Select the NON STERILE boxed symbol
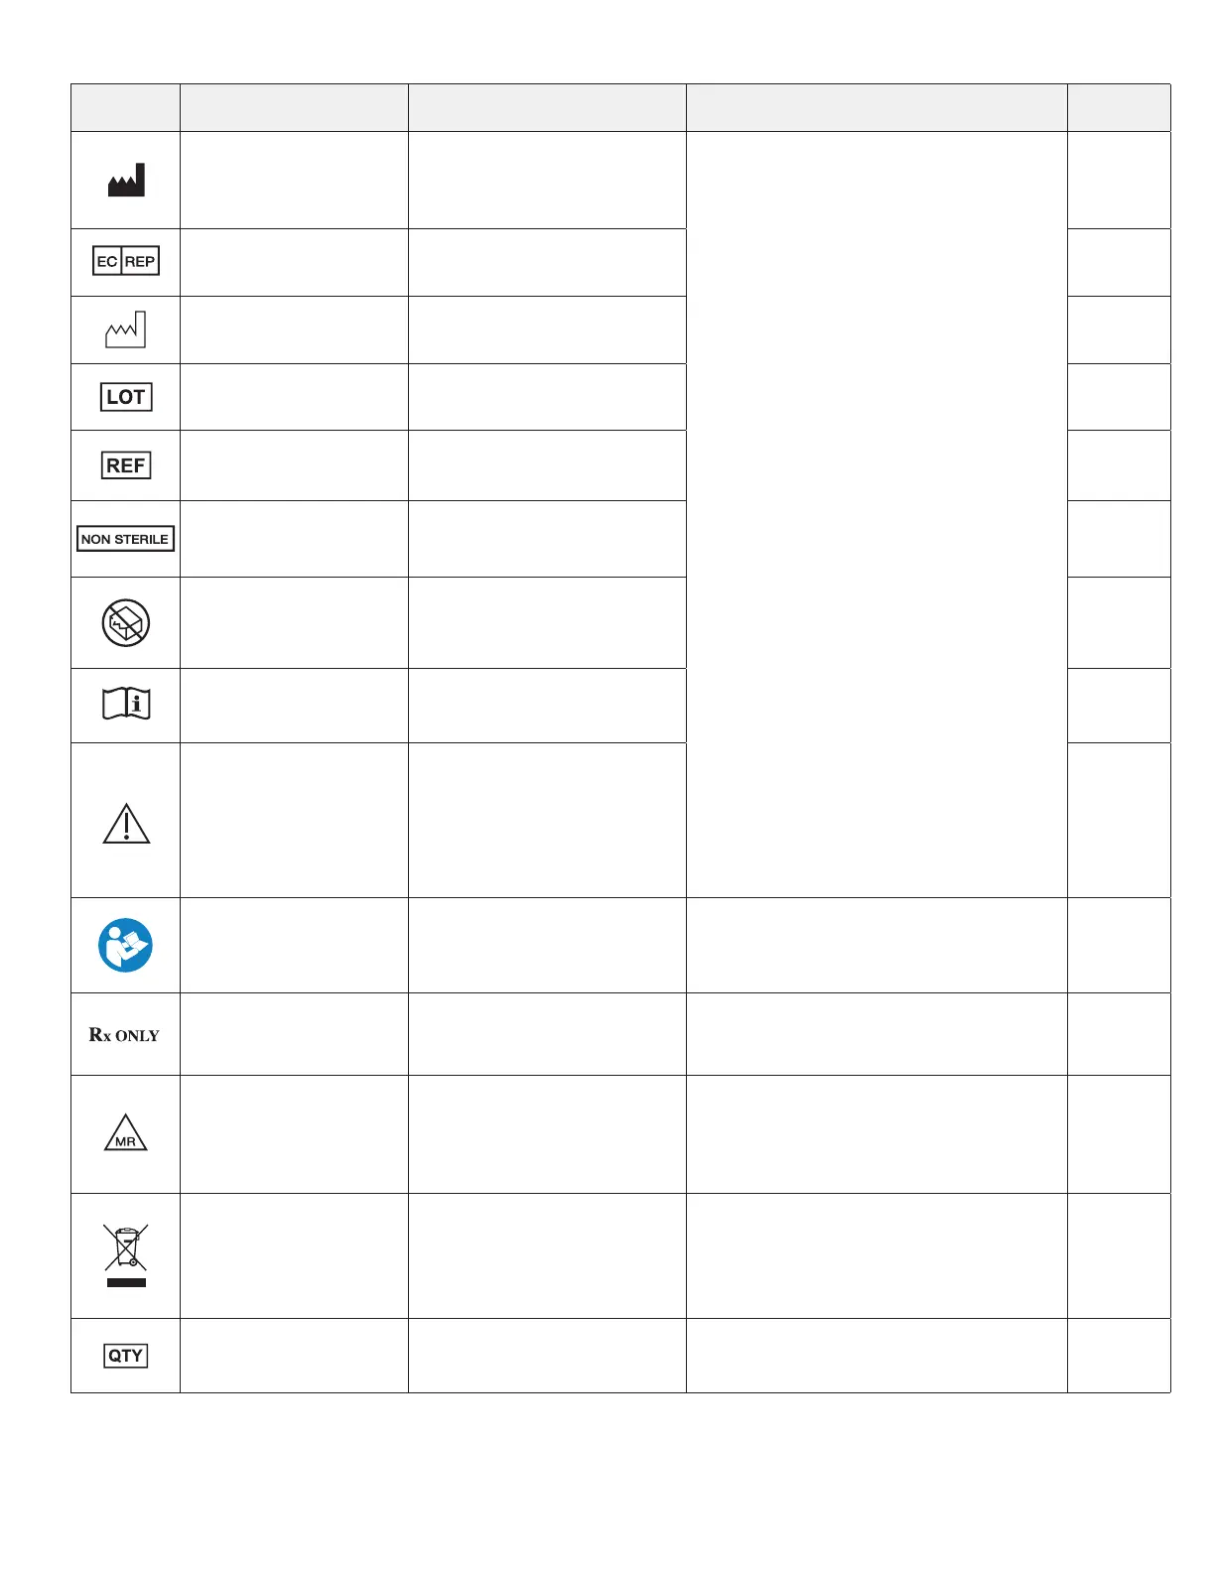1215x1572 pixels. coord(126,539)
